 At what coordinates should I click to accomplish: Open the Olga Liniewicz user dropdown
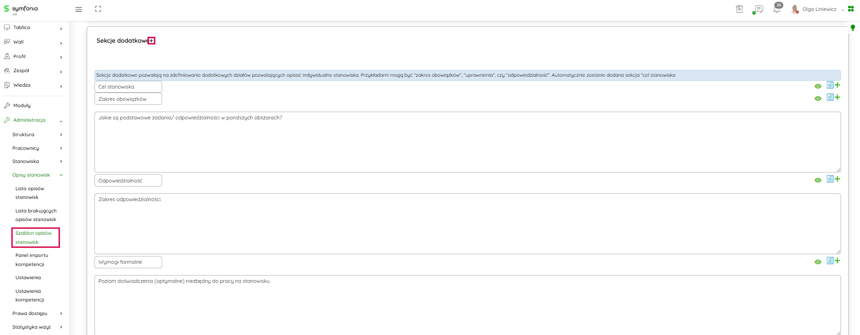point(820,10)
